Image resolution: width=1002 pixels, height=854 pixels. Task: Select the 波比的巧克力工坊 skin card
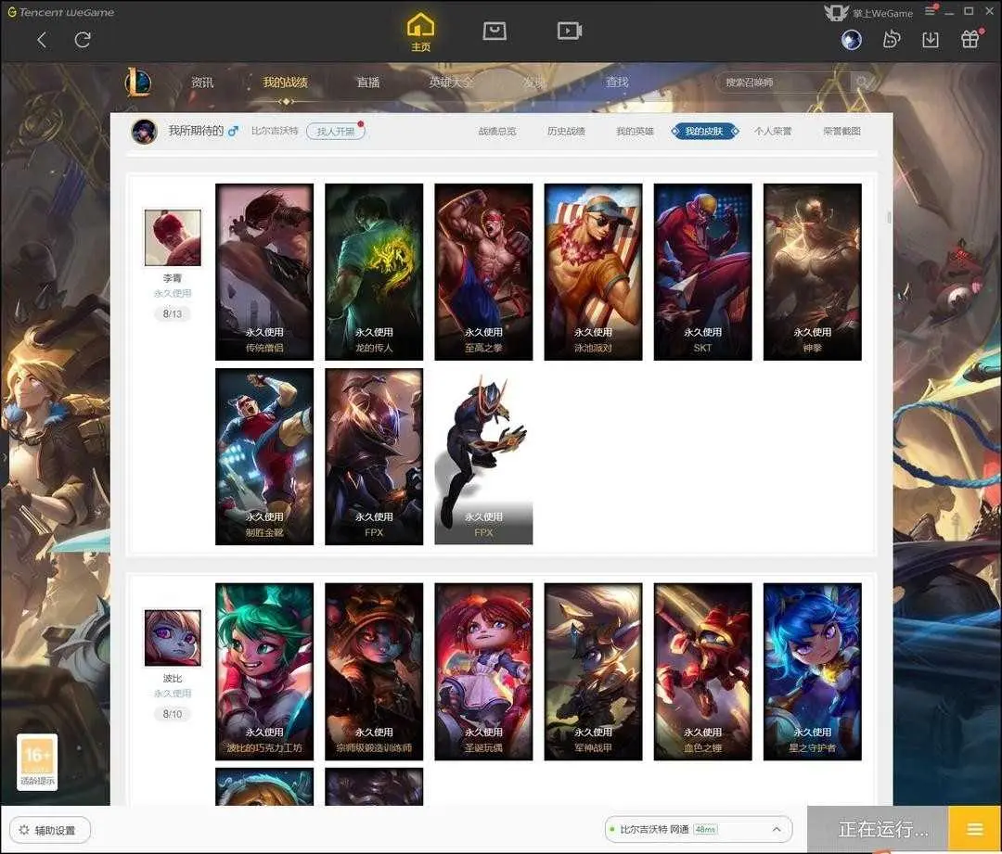264,672
